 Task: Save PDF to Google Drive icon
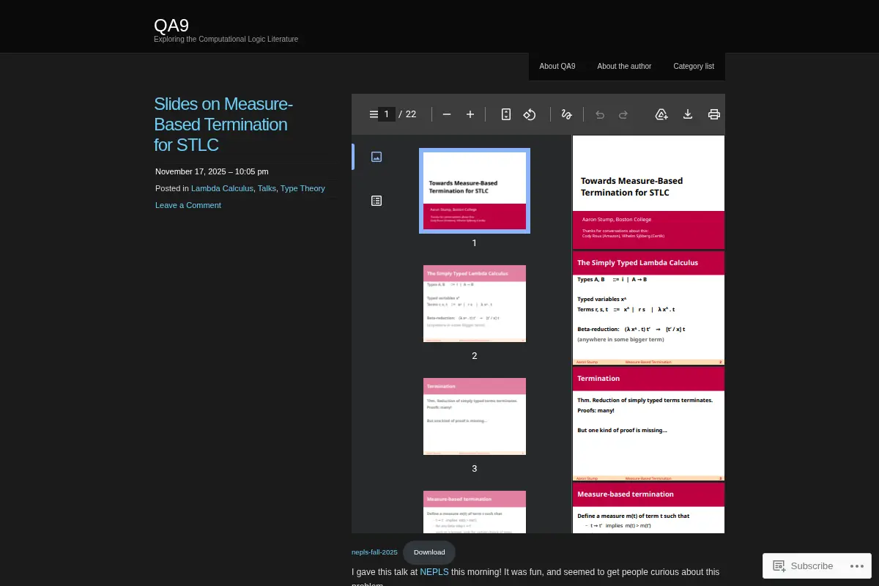click(661, 114)
